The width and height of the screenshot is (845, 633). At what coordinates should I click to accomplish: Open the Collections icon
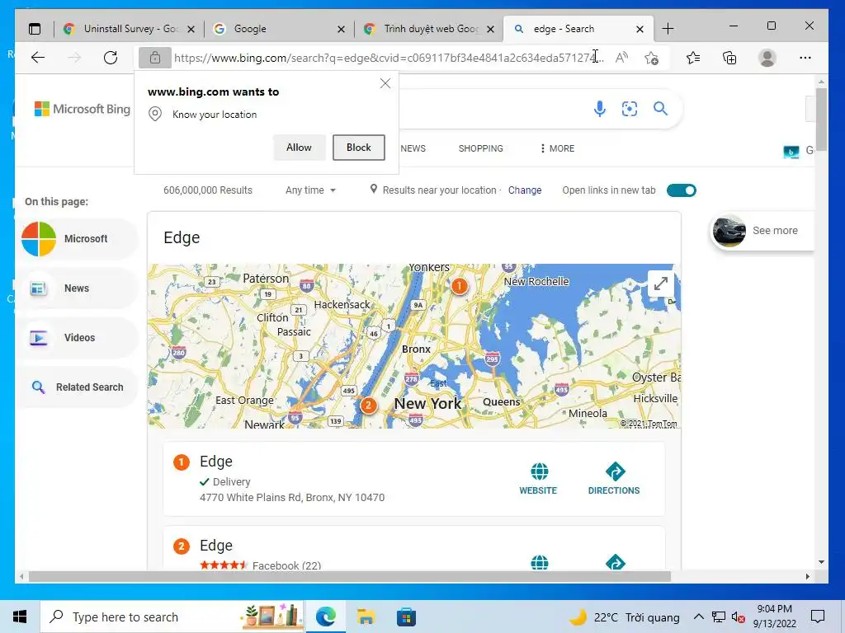click(729, 58)
